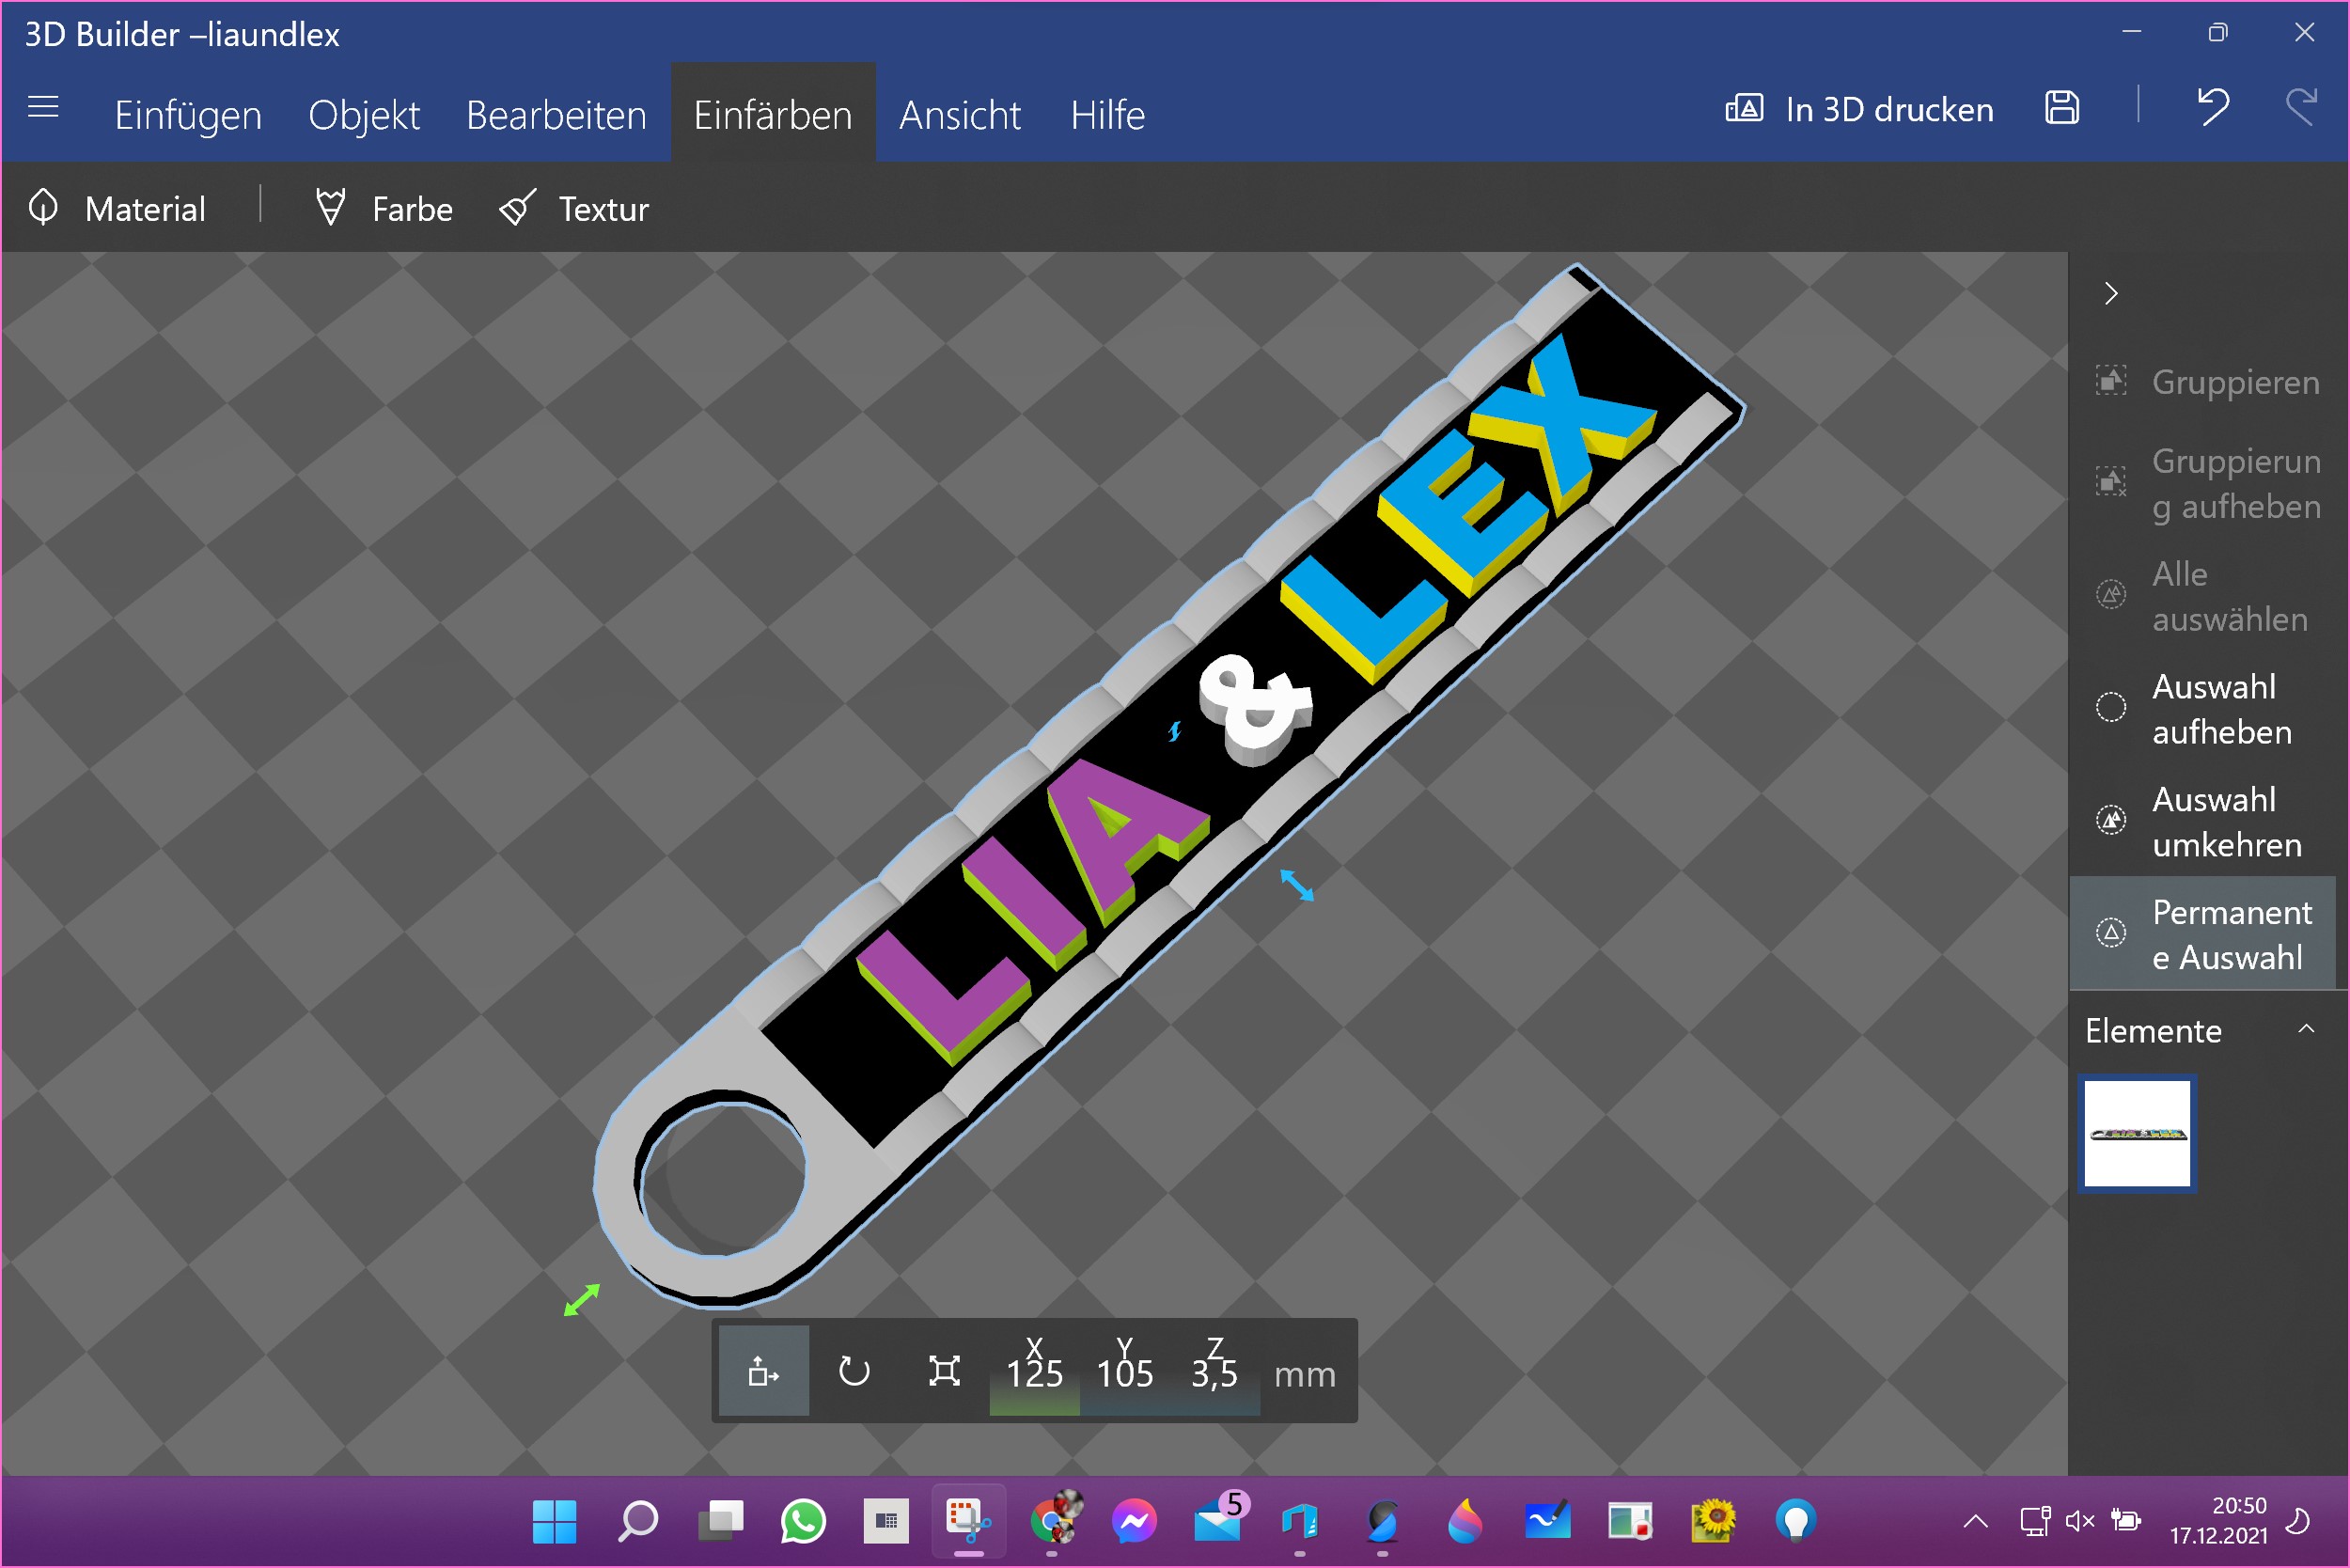Edit the Z dimension value 3,5
2350x1568 pixels.
coord(1215,1373)
